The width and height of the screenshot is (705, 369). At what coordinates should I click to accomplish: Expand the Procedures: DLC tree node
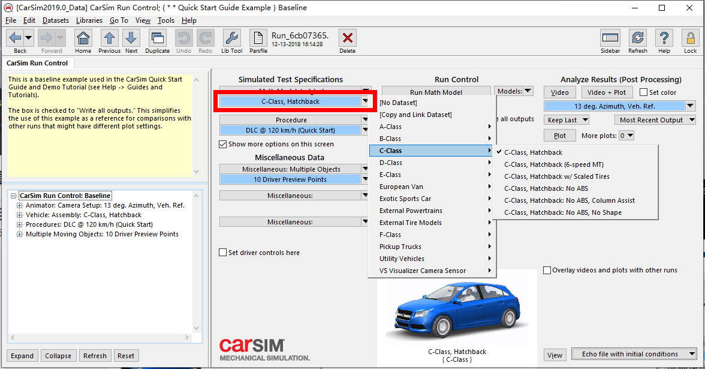click(19, 224)
